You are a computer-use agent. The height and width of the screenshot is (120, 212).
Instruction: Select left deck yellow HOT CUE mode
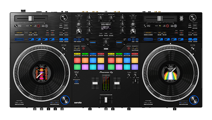tap(77, 54)
